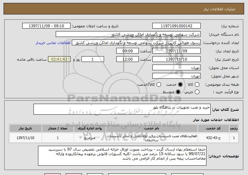Select the کالا radio button
The height and width of the screenshot is (175, 248).
[197, 84]
